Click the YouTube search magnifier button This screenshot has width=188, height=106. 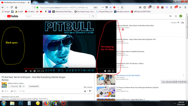(93, 16)
